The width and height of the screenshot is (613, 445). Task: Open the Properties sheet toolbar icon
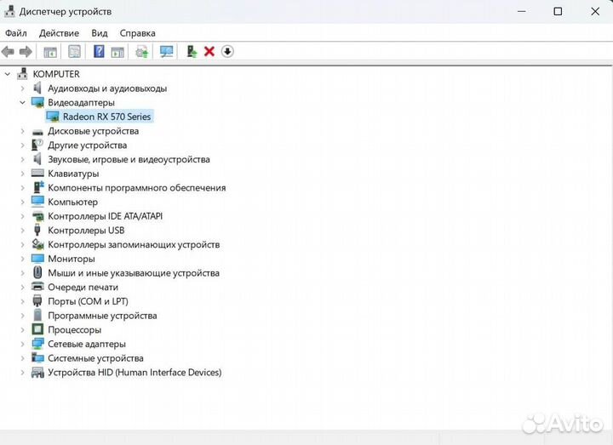pyautogui.click(x=75, y=52)
